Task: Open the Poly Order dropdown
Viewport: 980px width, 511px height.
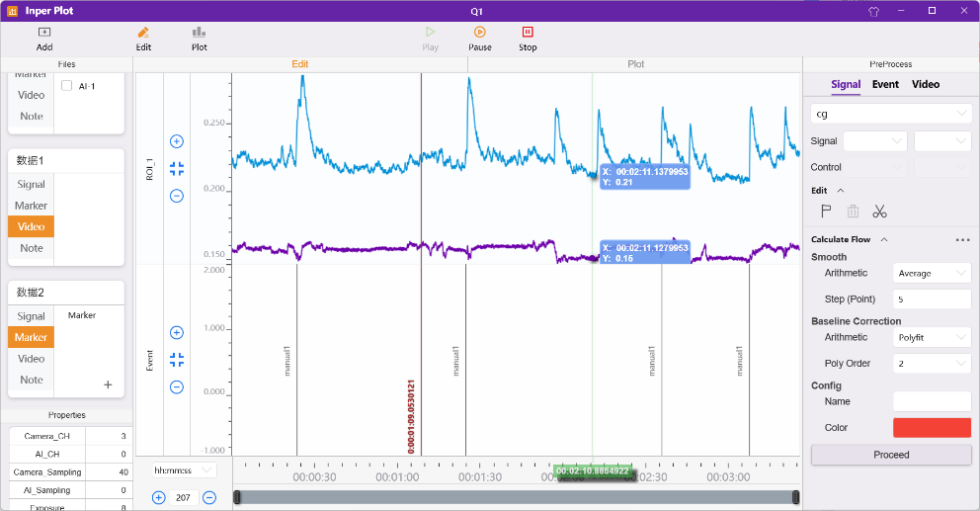Action: [x=933, y=364]
